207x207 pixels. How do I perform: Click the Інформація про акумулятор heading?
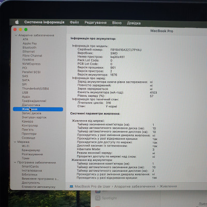click(x=93, y=39)
